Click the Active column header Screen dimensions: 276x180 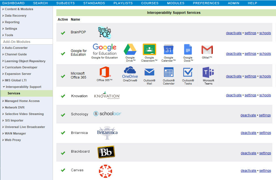pos(63,19)
